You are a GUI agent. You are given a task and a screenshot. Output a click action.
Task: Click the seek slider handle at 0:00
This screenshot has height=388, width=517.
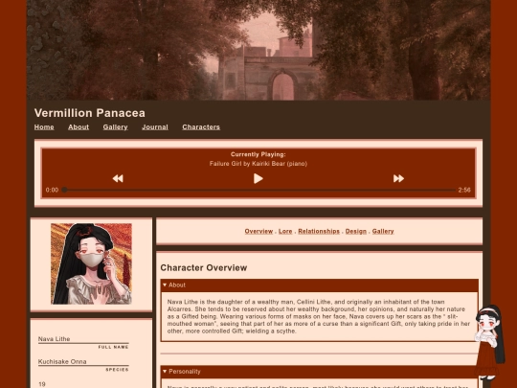point(65,190)
